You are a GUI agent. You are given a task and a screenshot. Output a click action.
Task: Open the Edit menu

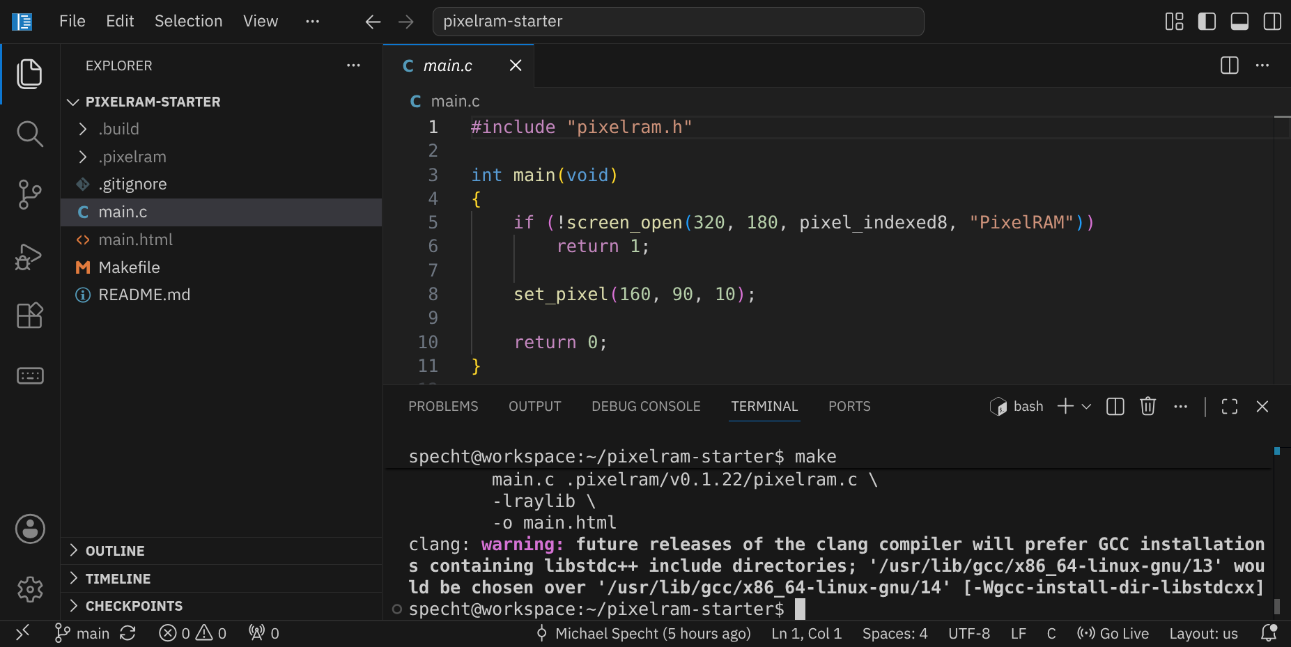[x=120, y=22]
